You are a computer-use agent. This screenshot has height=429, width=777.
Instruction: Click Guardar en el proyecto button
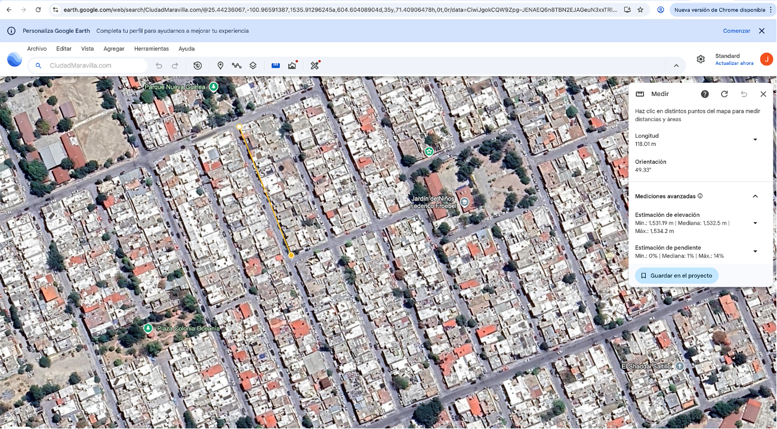677,276
